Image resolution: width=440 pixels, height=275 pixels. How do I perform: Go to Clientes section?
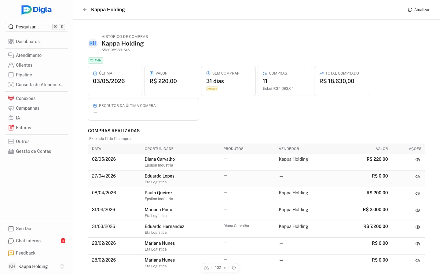(36, 65)
